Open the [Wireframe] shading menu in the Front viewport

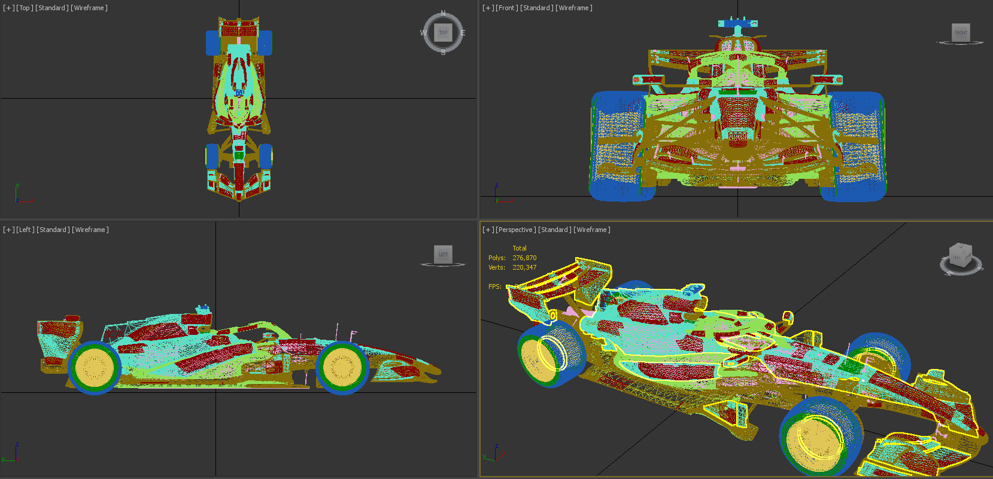pos(574,8)
